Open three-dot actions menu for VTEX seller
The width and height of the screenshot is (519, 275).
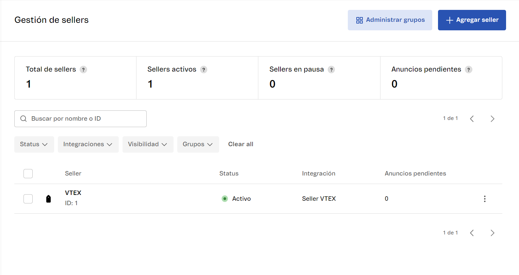(485, 199)
